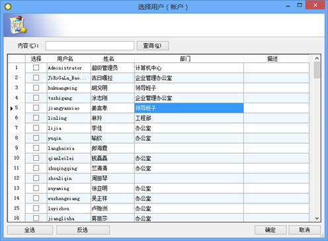Screen dimensions: 328x241
Task: Click the 全选 select-all button
Action: [x=30, y=230]
